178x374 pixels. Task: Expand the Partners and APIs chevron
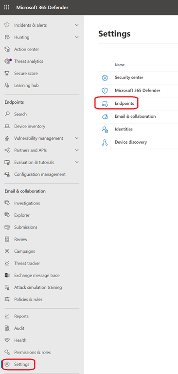tap(76, 150)
